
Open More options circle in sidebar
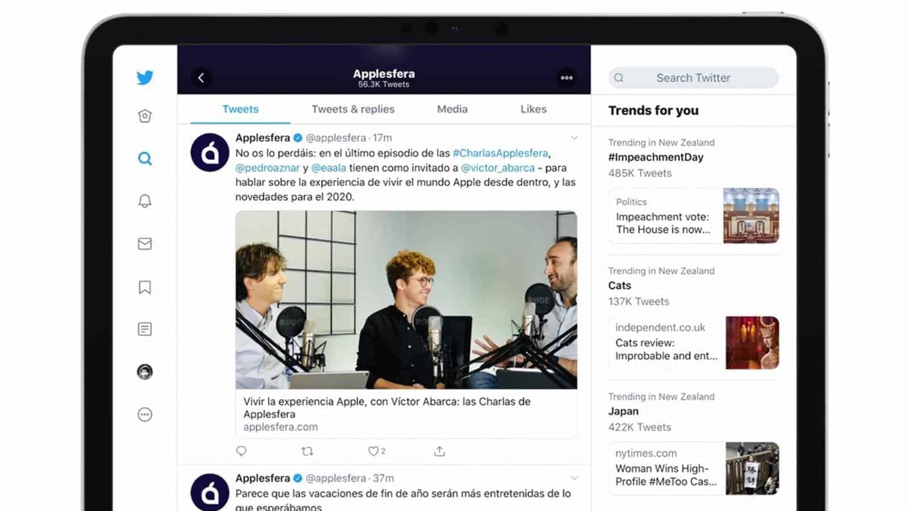coord(145,414)
